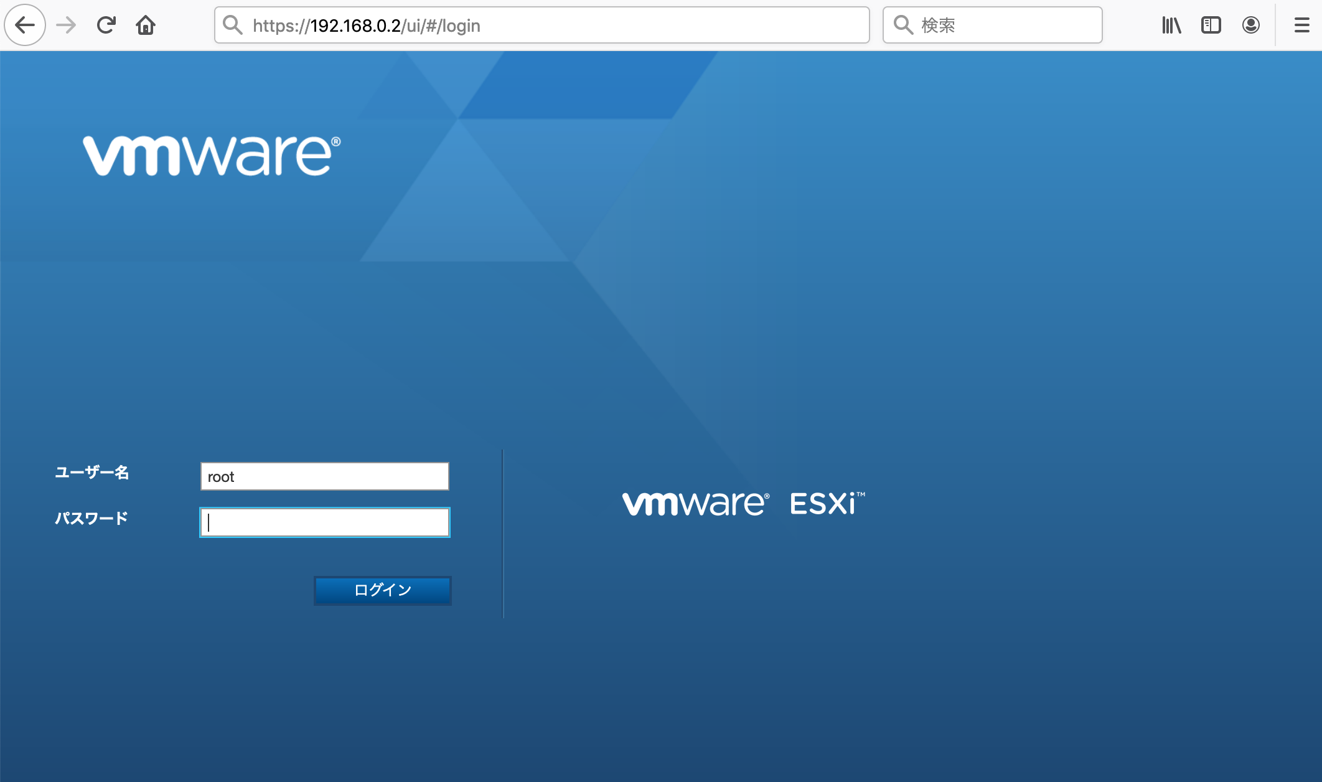The height and width of the screenshot is (782, 1322).
Task: Focus the password input field
Action: pos(324,522)
